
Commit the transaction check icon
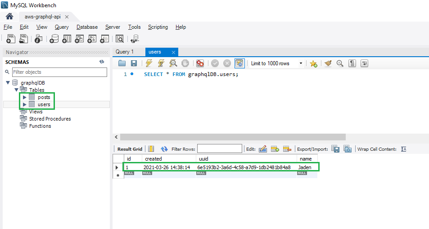[x=215, y=63]
